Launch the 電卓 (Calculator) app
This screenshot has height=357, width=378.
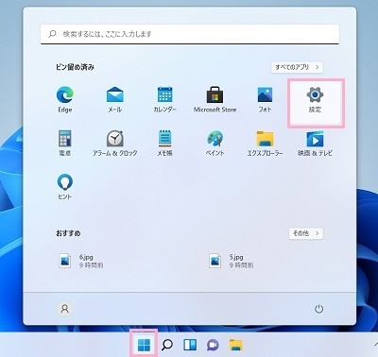pos(65,143)
